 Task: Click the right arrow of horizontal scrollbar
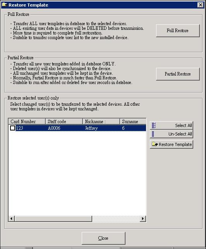143,219
